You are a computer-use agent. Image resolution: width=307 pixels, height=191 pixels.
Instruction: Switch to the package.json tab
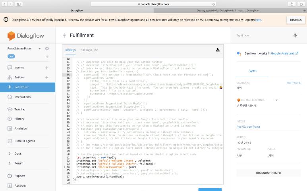coord(89,50)
